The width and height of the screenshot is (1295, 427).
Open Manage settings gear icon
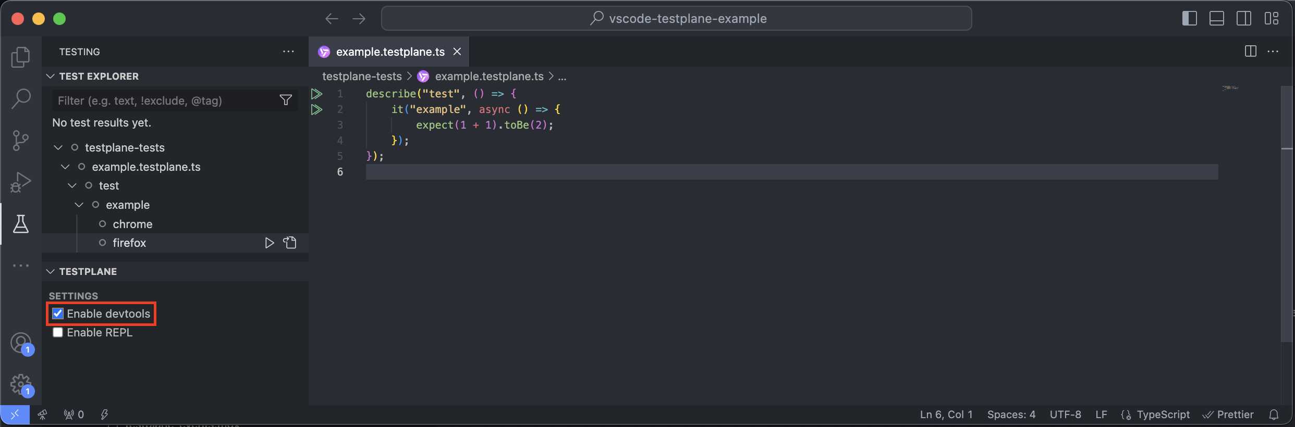click(x=21, y=384)
